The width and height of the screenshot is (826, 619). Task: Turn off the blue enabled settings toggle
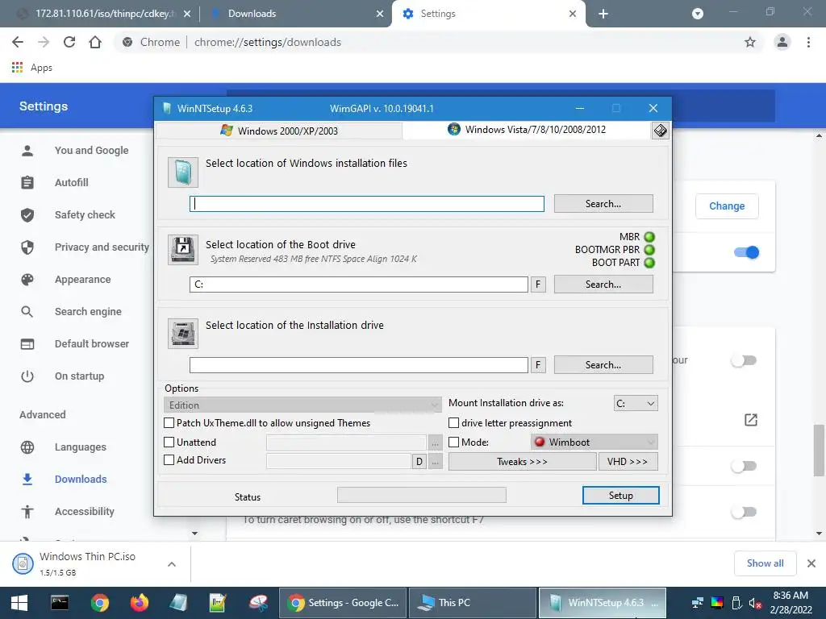746,252
